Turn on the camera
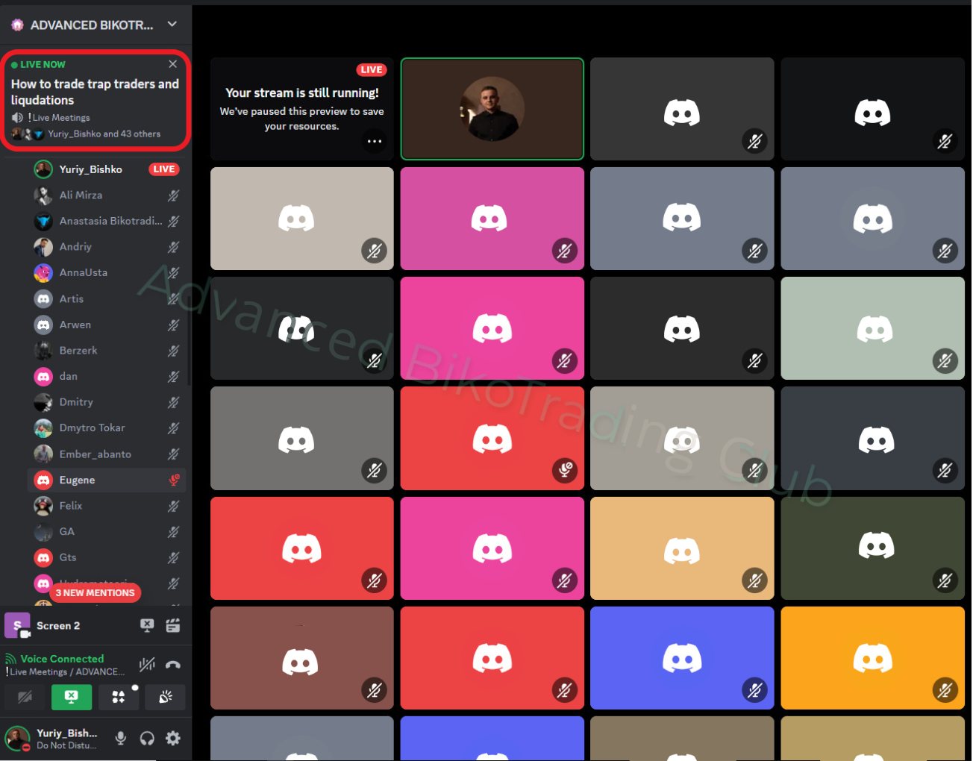This screenshot has height=761, width=973. (25, 697)
